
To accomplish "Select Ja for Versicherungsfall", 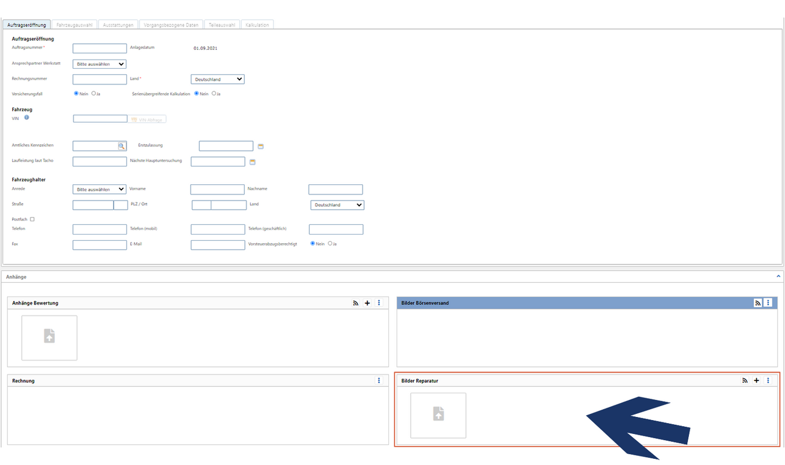I will tap(94, 94).
